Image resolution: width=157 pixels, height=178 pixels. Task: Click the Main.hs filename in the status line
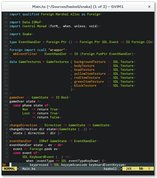tap(29, 169)
